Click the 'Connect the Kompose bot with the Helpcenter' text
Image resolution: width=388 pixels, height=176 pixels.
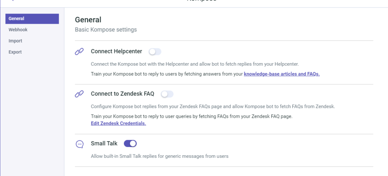tap(195, 64)
